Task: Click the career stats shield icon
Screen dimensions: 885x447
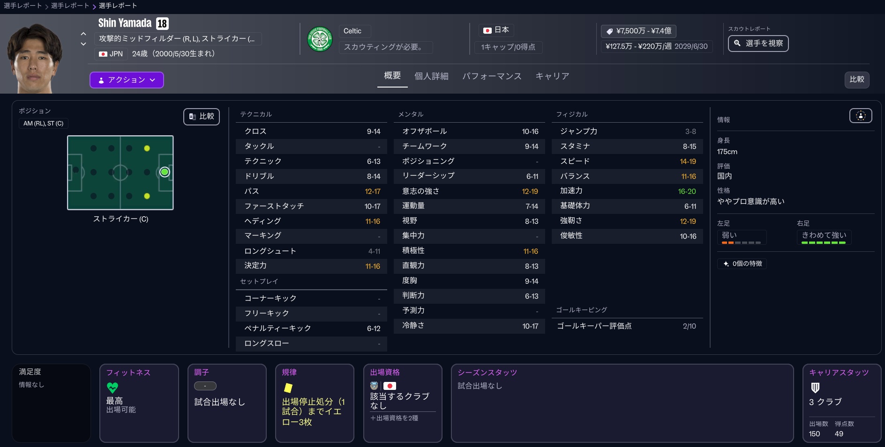Action: pos(815,388)
